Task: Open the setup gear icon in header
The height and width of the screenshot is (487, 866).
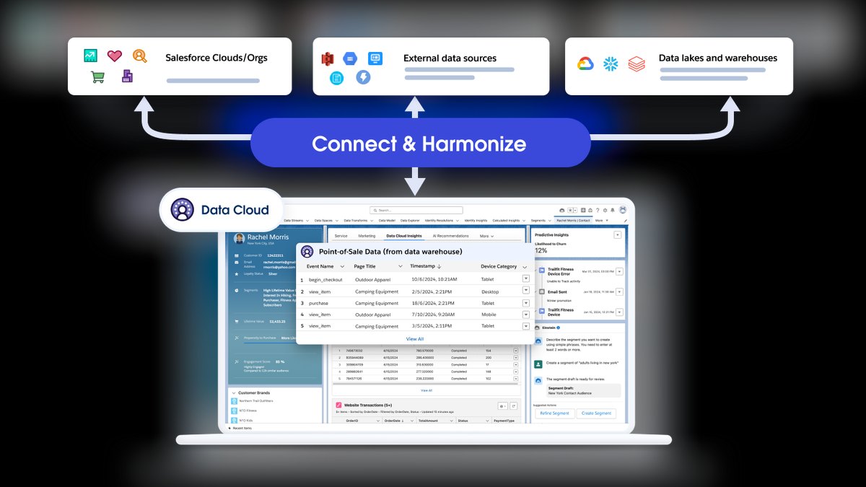Action: click(605, 210)
